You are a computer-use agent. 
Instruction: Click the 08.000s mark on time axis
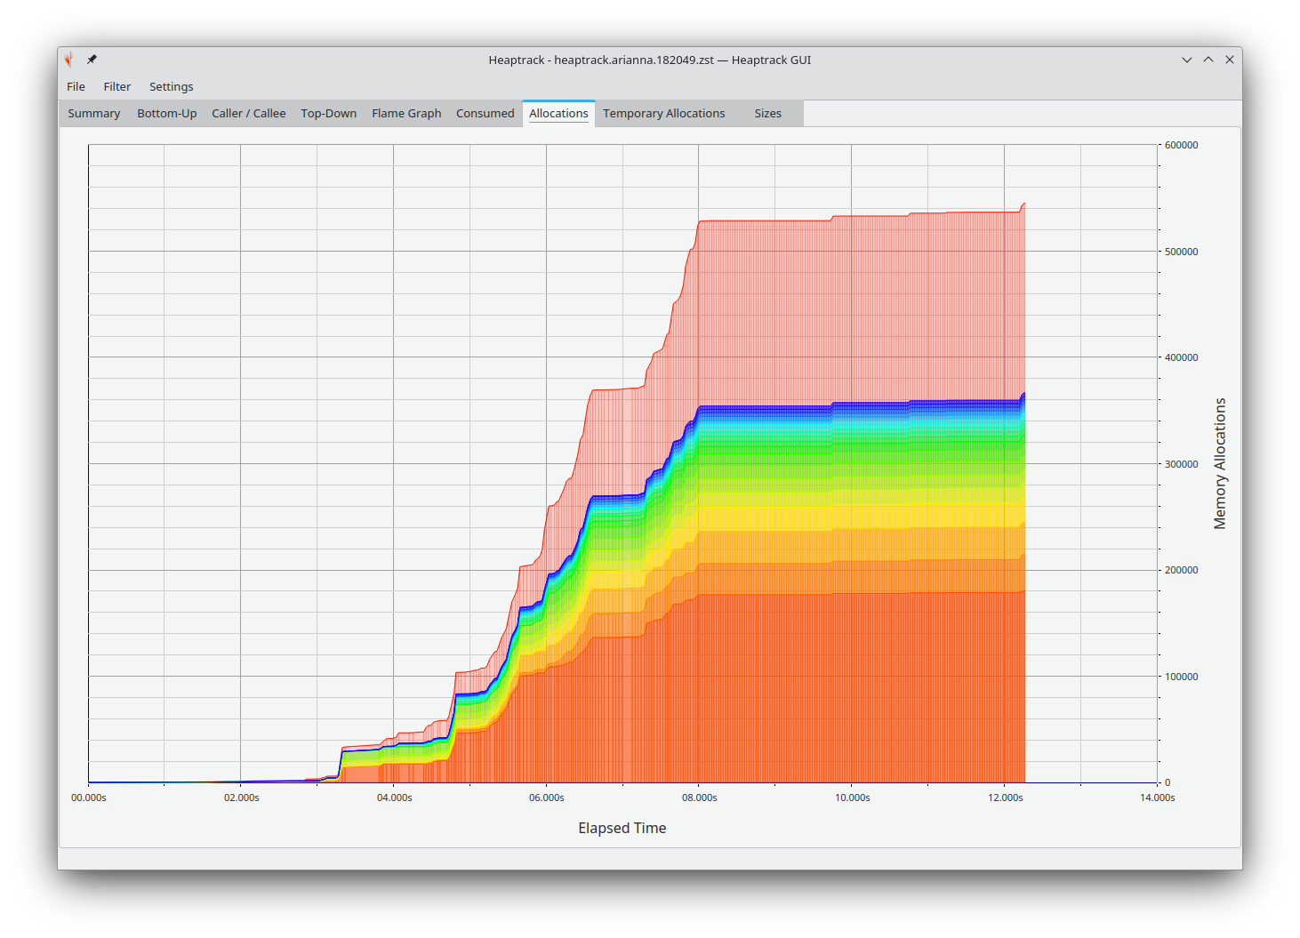699,798
